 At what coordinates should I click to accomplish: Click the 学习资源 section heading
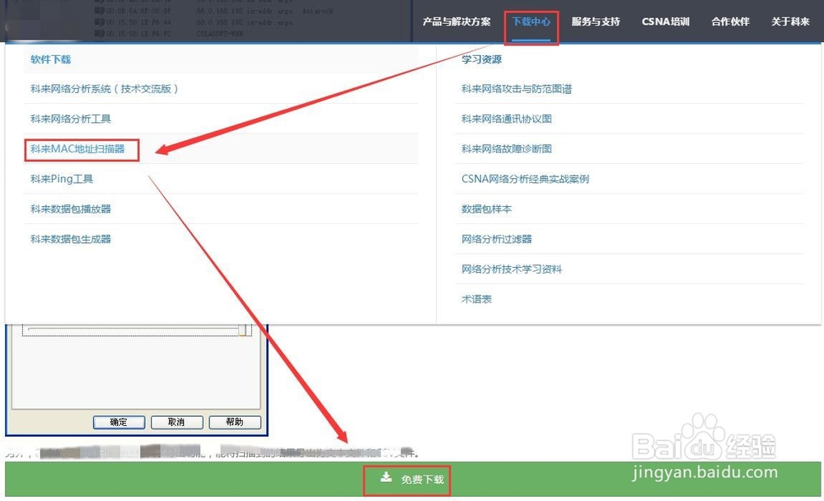481,59
